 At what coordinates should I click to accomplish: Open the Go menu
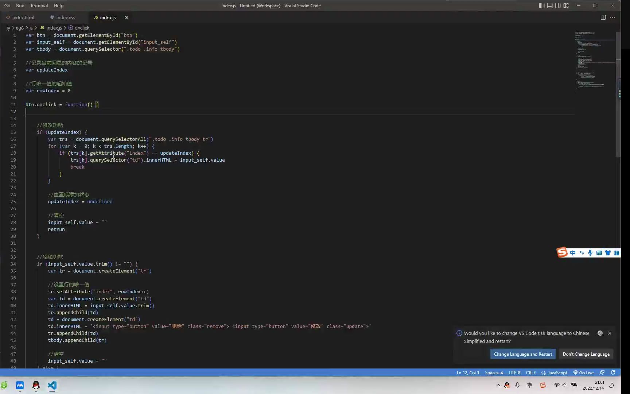tap(7, 5)
